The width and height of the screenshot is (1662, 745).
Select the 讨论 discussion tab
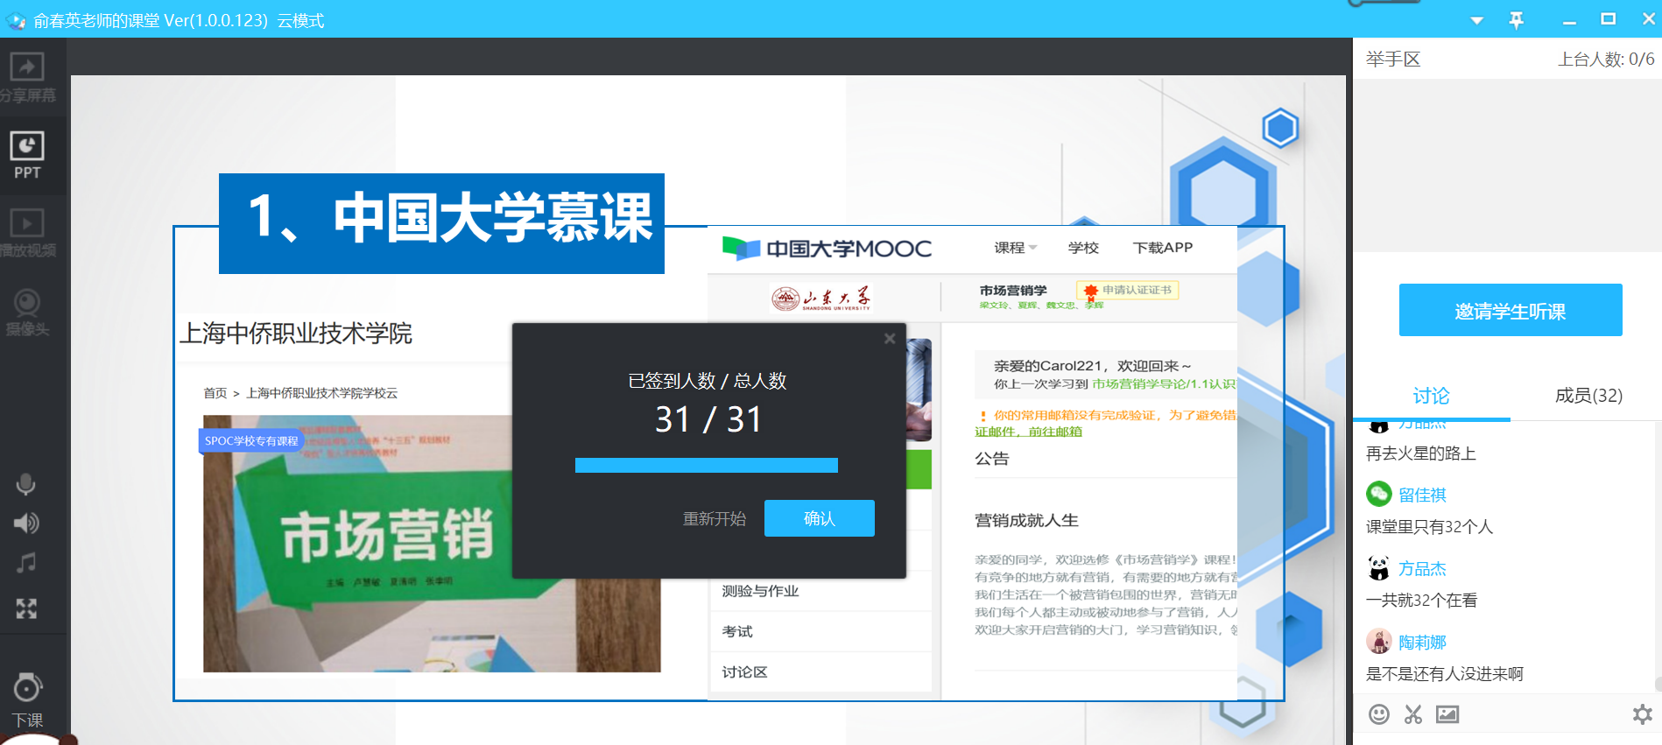(x=1431, y=396)
